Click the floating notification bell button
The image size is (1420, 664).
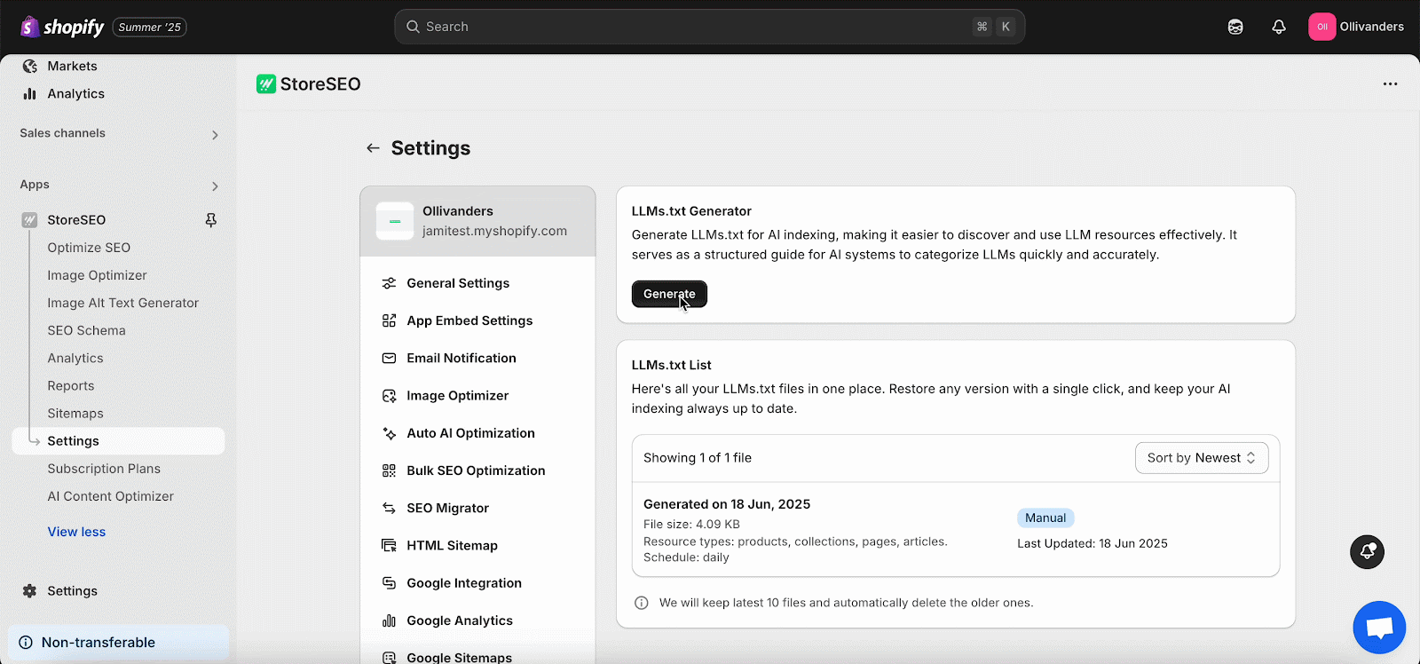[x=1367, y=551]
